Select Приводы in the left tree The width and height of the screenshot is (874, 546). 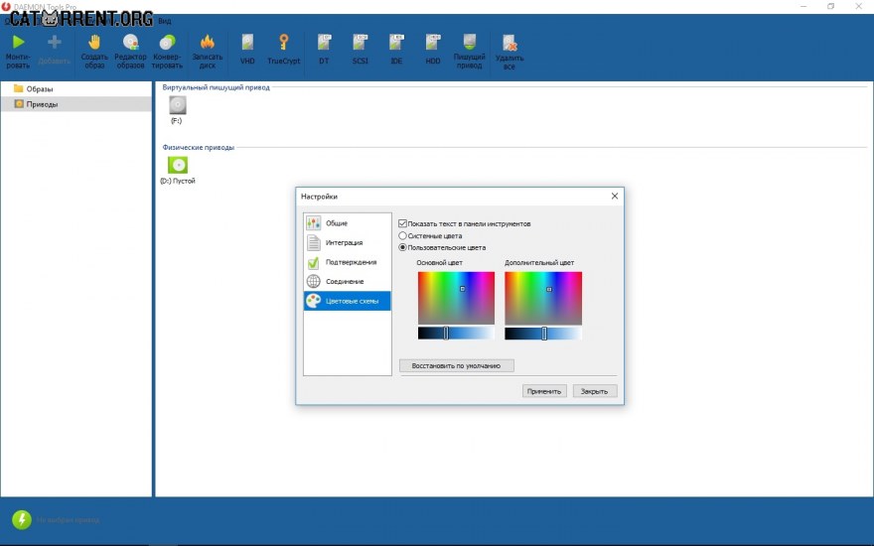point(42,104)
